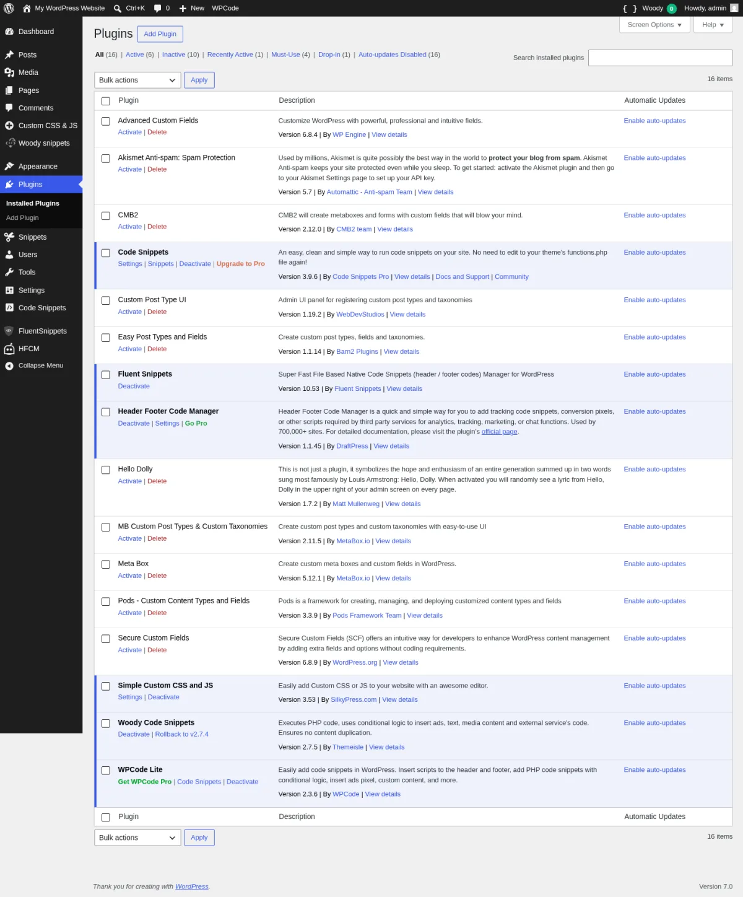The height and width of the screenshot is (897, 743).
Task: Open site home icon My WordPress Website
Action: tap(27, 8)
